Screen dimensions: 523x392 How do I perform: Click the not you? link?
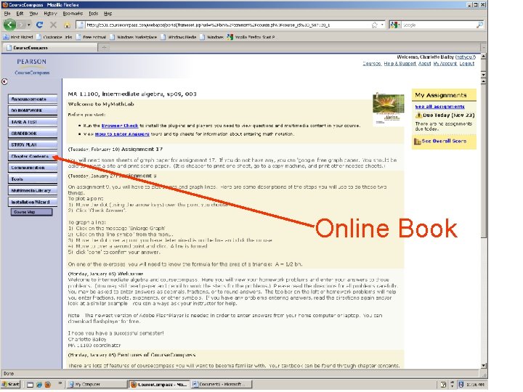[466, 57]
